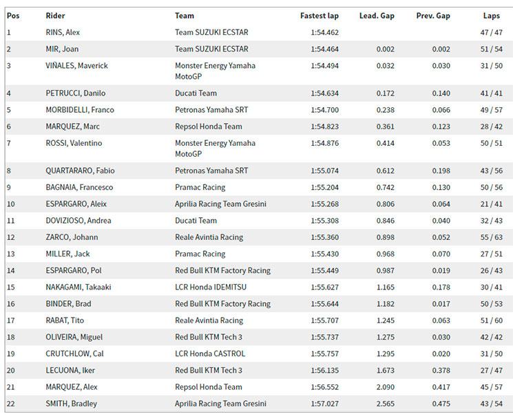Select ZARCO, Johann rider name
This screenshot has height=416, width=513.
coord(72,237)
